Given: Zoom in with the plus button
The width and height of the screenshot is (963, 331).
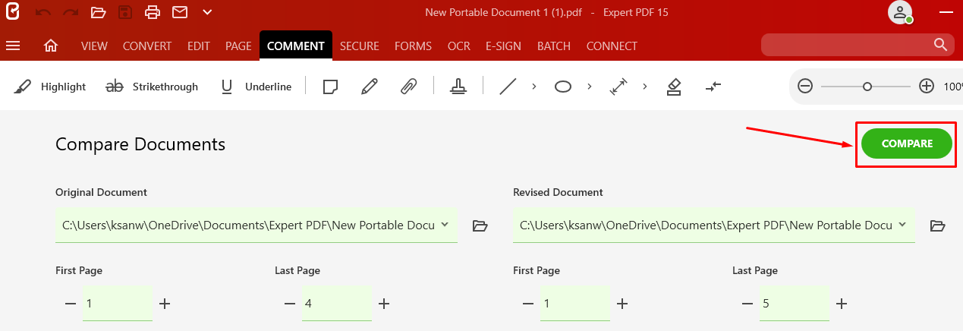Looking at the screenshot, I should point(927,87).
